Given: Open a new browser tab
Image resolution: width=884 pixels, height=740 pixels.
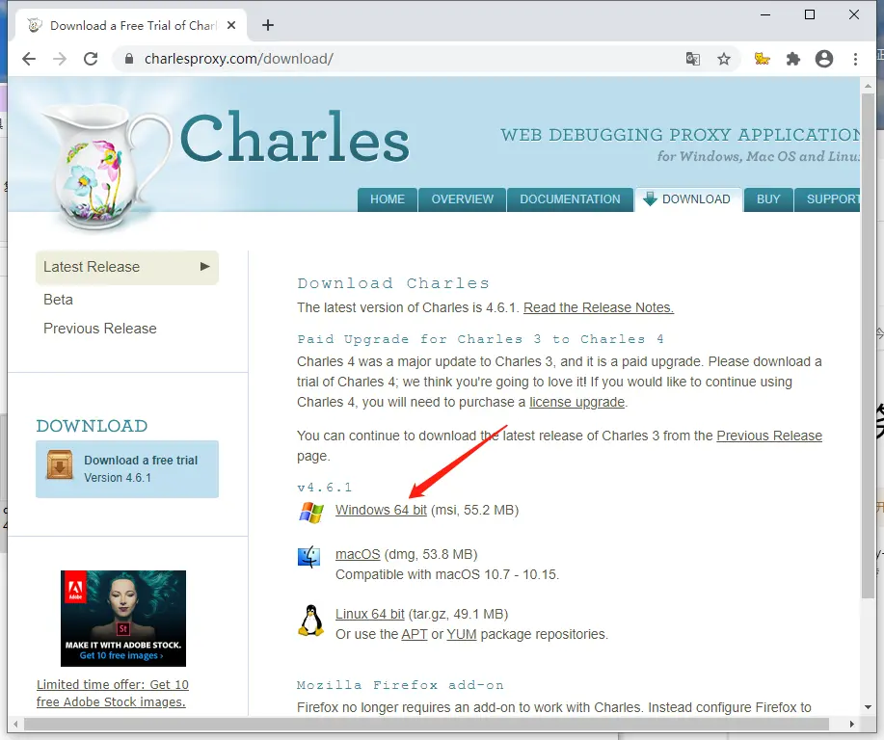Looking at the screenshot, I should pos(268,25).
